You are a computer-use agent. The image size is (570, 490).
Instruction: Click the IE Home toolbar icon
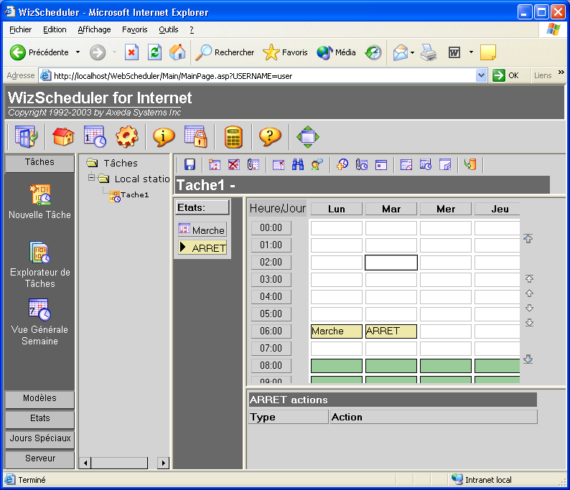point(177,52)
